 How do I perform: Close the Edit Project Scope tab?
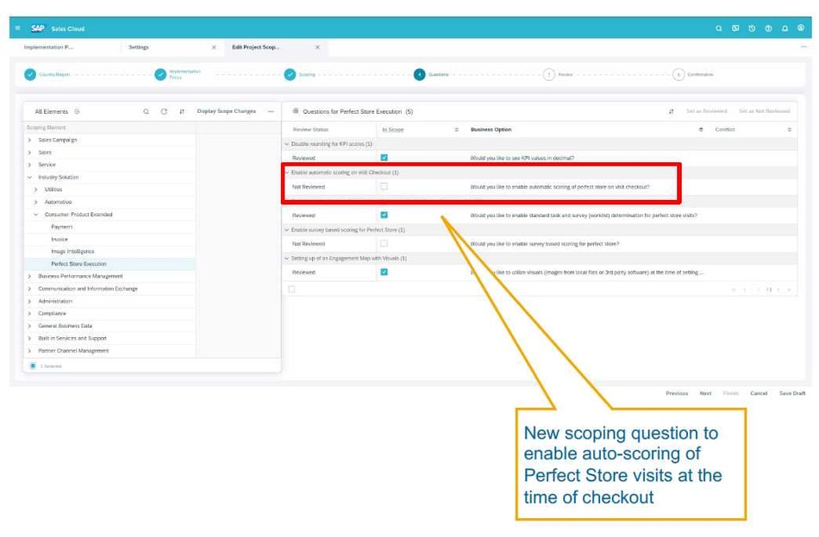coord(317,47)
